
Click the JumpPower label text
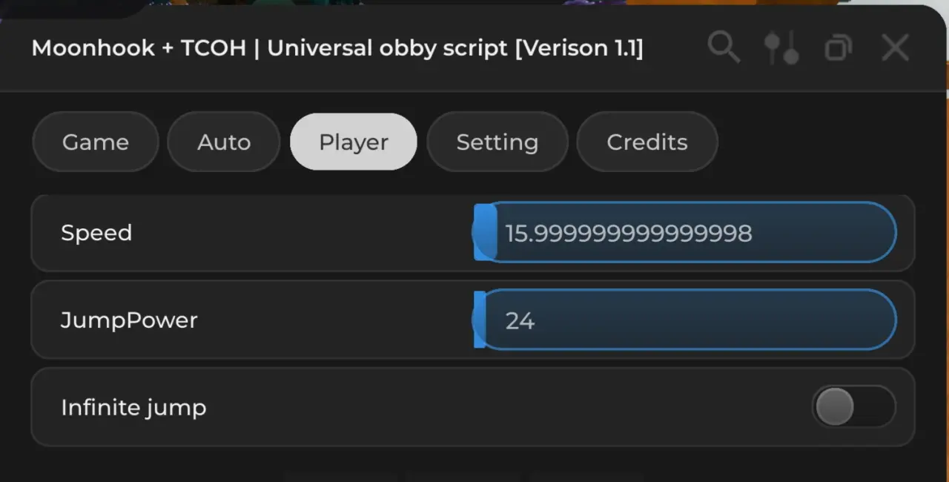129,320
